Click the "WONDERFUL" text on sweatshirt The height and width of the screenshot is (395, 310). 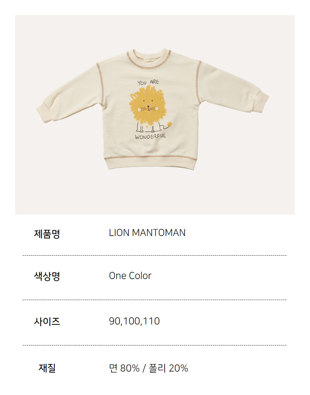(151, 137)
